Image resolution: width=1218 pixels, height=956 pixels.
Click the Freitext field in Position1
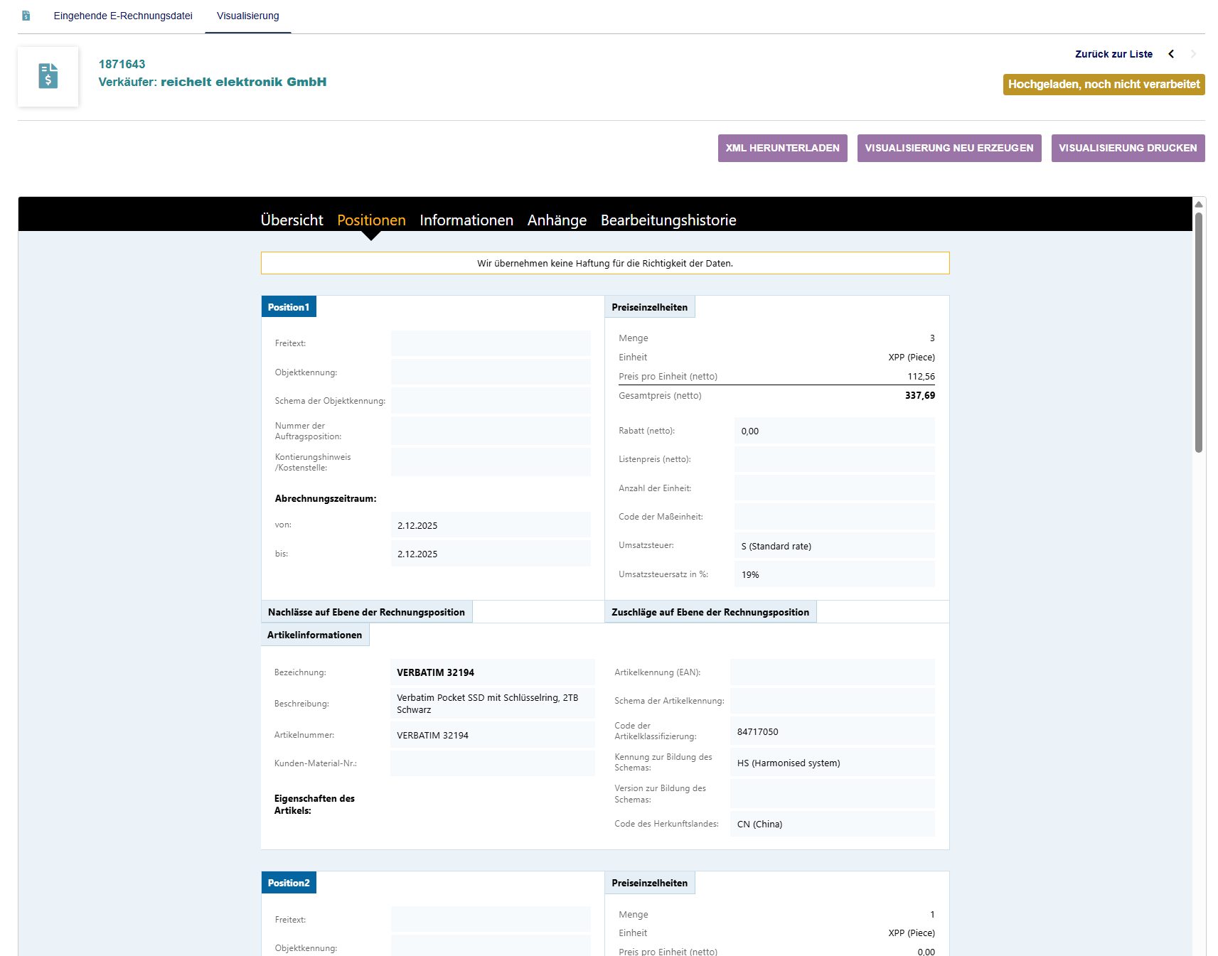(491, 343)
